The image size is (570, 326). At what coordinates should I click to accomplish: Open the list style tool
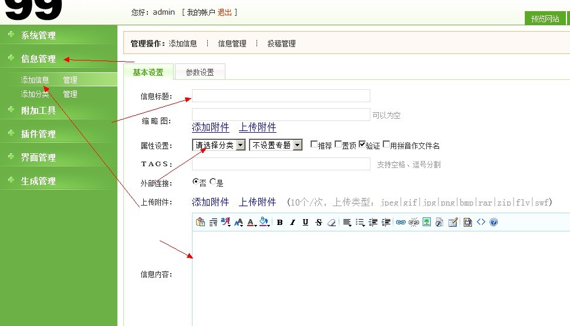tap(360, 222)
